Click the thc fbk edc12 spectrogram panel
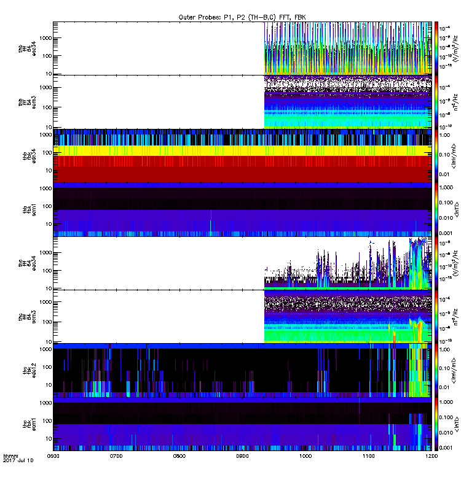Screen dimensions: 461x491 pyautogui.click(x=242, y=371)
